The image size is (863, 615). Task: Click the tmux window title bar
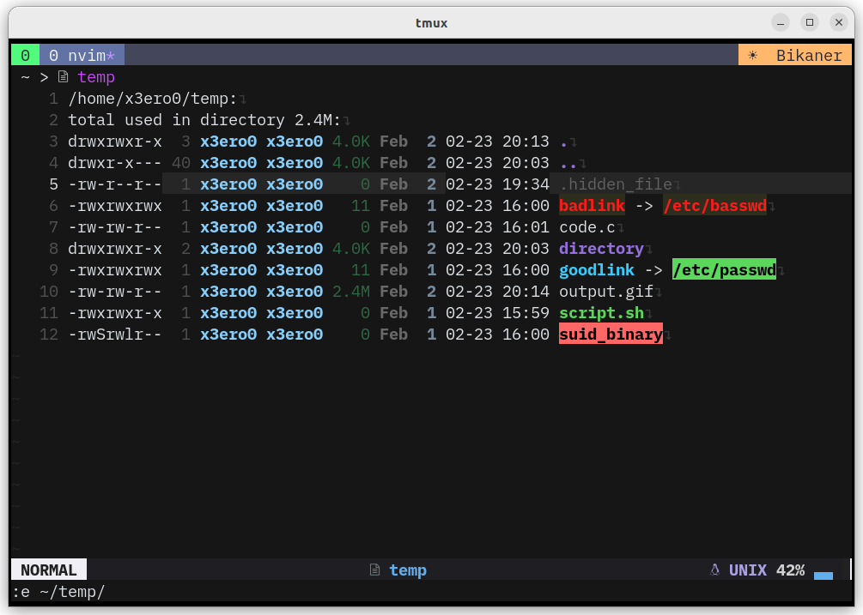431,22
